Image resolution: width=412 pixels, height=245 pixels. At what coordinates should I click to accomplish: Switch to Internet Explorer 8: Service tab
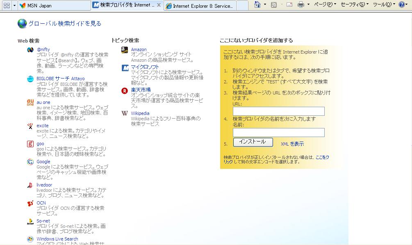(200, 6)
